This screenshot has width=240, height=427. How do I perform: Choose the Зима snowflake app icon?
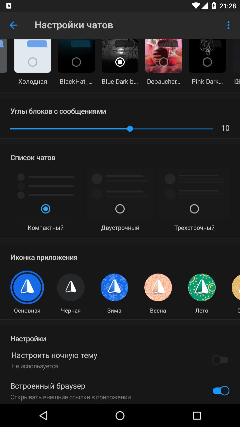[x=114, y=287]
